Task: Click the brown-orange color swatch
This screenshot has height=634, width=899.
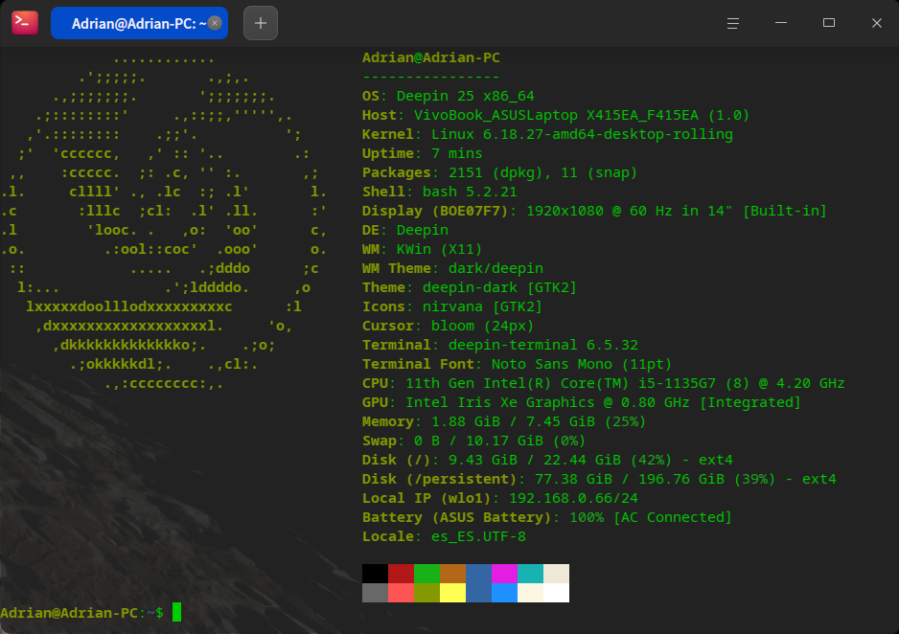Action: 453,574
